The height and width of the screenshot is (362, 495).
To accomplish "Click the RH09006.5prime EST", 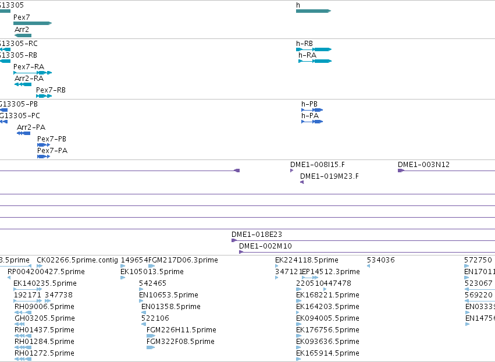I will coord(23,313).
